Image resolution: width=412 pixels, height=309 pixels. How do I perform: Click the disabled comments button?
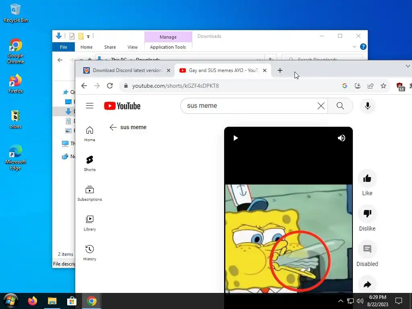pyautogui.click(x=367, y=249)
